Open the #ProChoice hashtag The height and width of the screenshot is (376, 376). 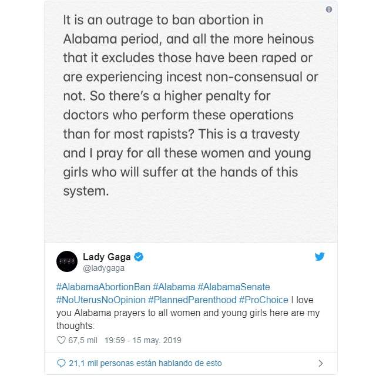tap(264, 300)
